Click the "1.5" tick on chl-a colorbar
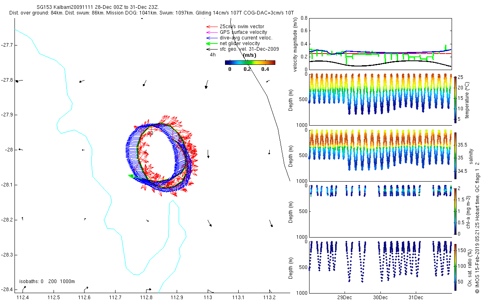The width and height of the screenshot is (483, 302). pos(462,199)
